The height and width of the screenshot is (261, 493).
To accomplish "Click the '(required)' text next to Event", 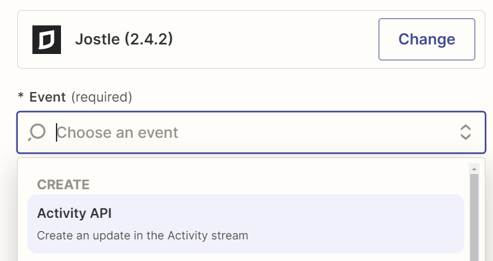I will (x=102, y=97).
